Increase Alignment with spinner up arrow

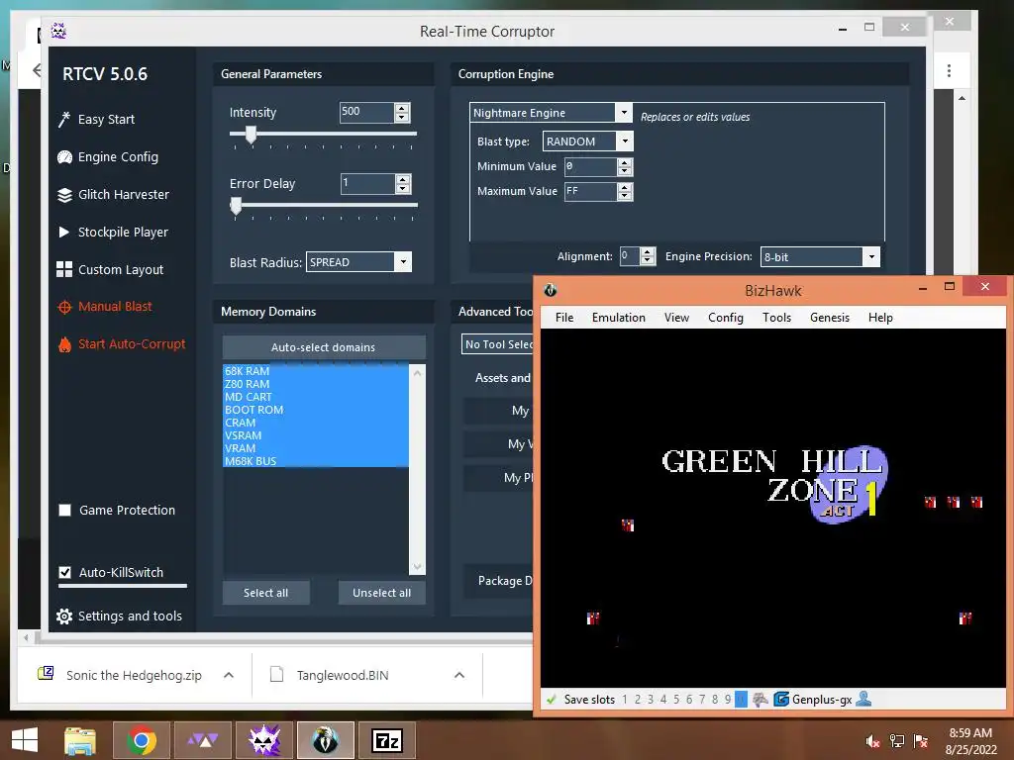(x=648, y=252)
